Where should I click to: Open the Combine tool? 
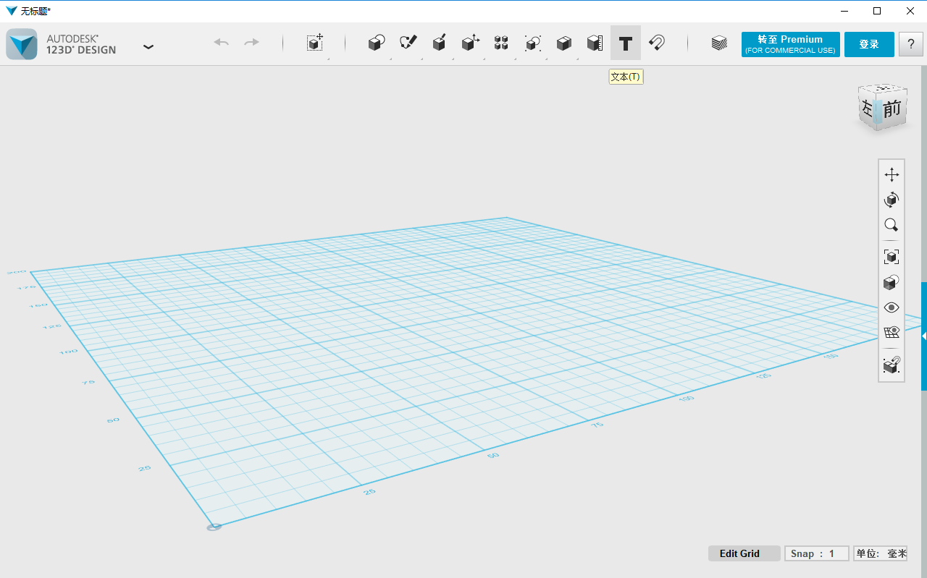[564, 43]
